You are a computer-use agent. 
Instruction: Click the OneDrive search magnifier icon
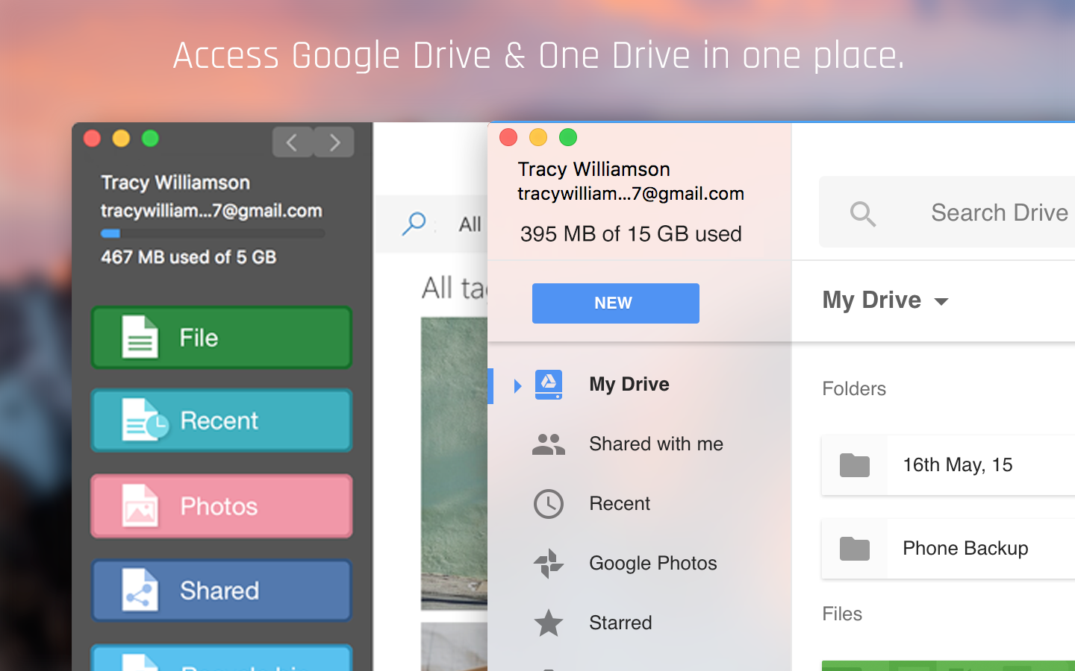click(x=414, y=224)
